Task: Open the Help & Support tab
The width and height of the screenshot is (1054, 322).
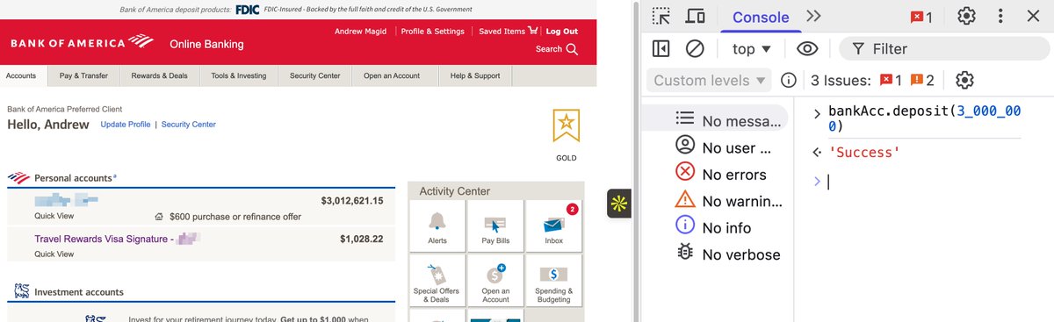Action: click(x=475, y=76)
